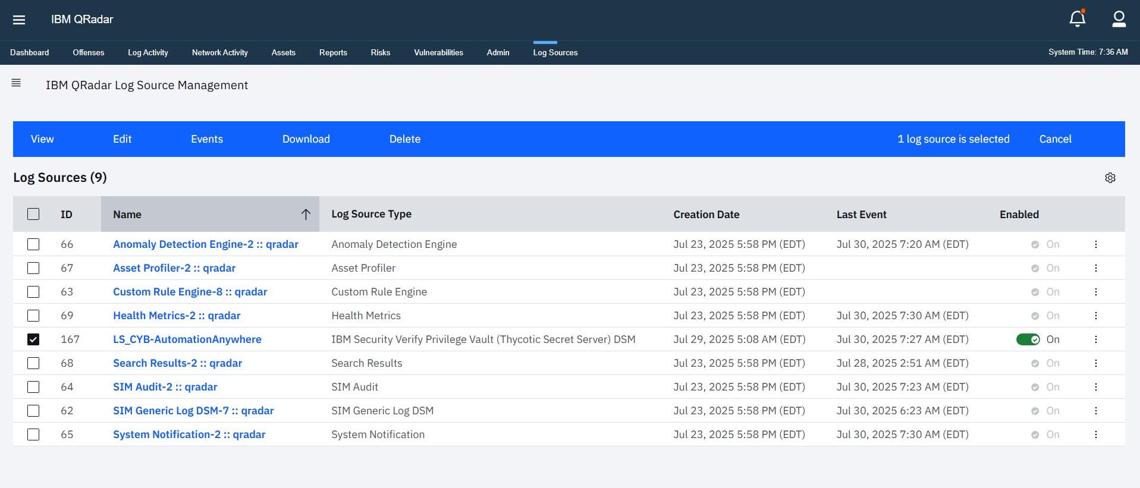The height and width of the screenshot is (488, 1140).
Task: Uncheck the LS_CYB-AutomationAnywhere row checkbox
Action: pos(33,339)
